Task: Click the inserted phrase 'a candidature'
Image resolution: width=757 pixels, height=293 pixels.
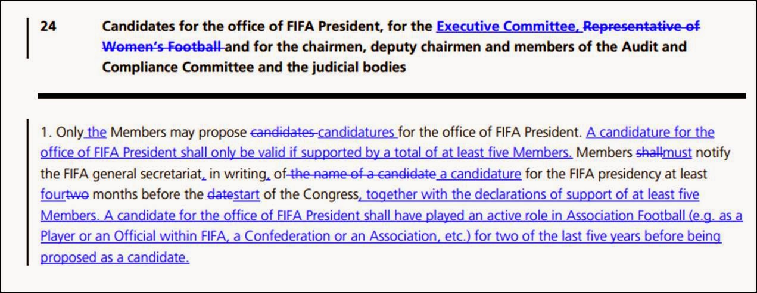Action: [479, 174]
